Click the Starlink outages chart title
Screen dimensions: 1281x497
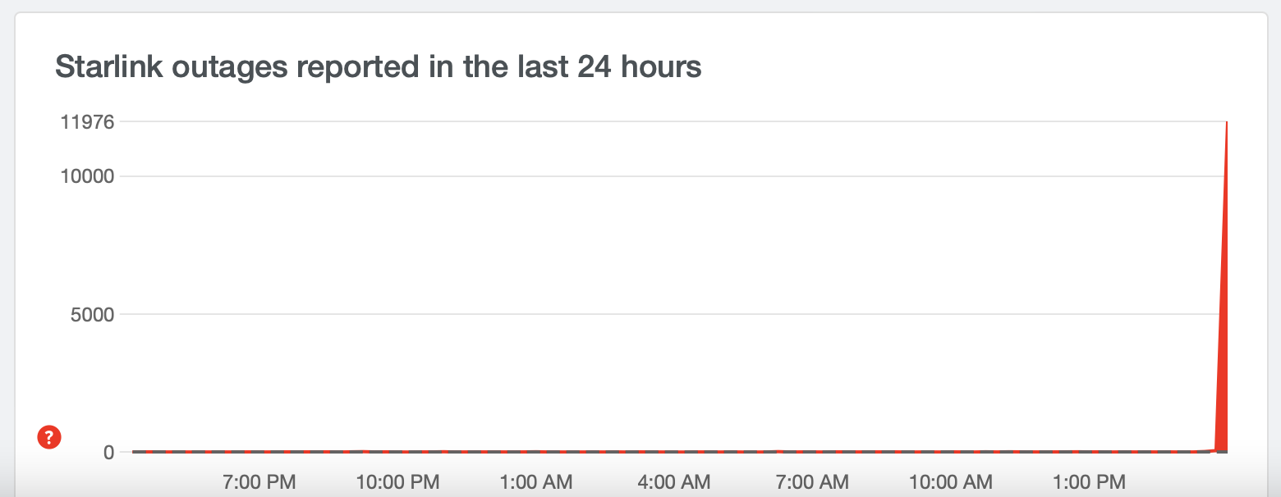point(378,66)
